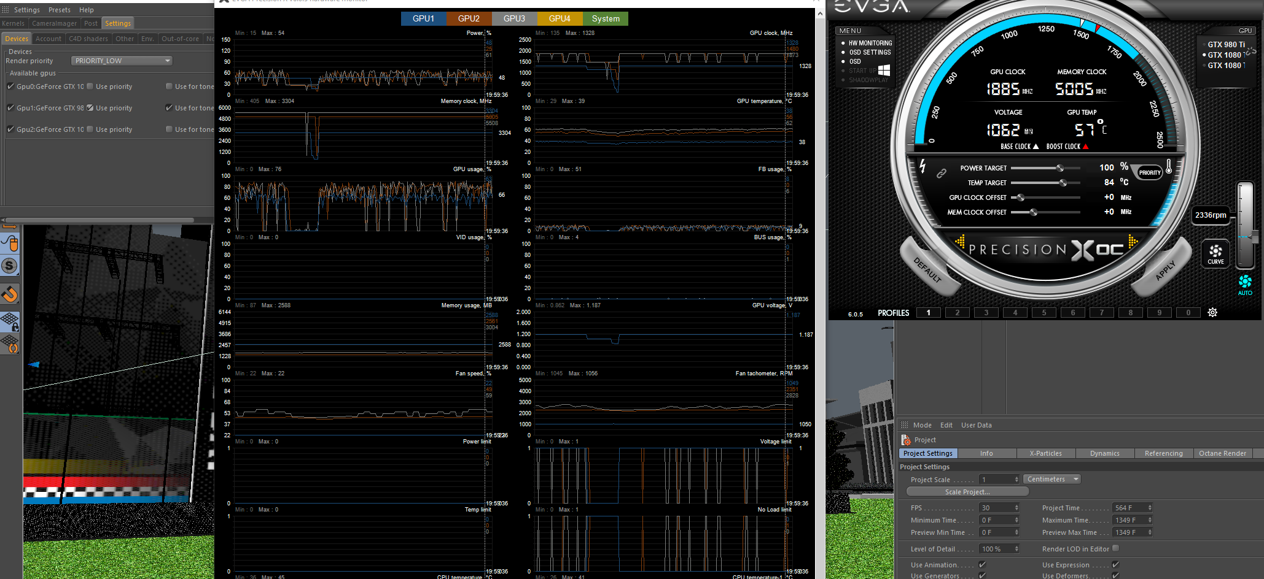Viewport: 1264px width, 579px height.
Task: Click the locked workplane grid icon
Action: 10,321
